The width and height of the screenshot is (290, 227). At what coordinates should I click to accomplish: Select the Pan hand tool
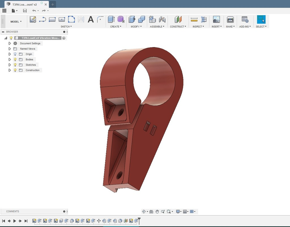point(157,211)
